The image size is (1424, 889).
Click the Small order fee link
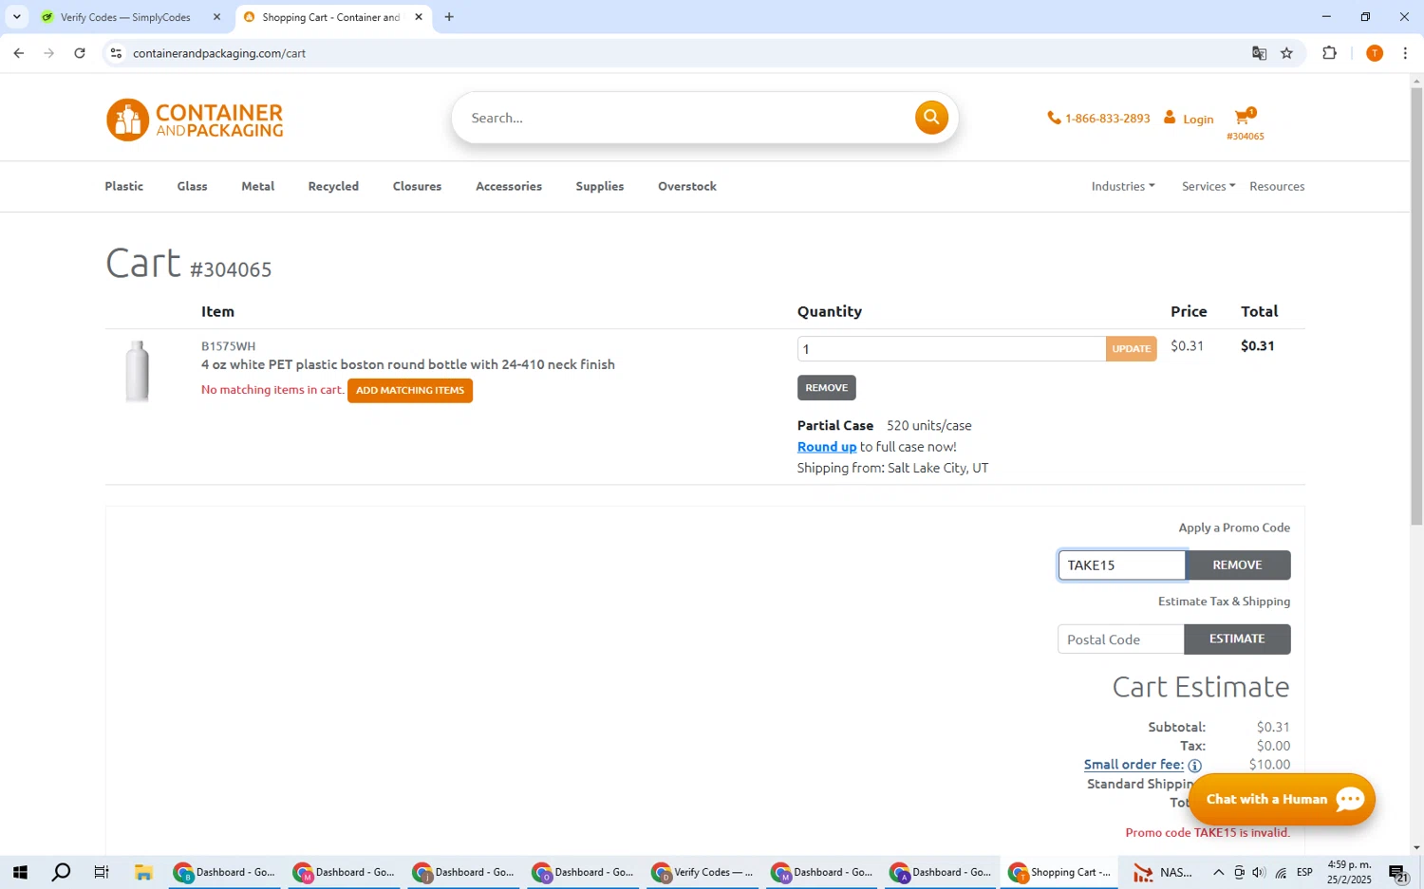pyautogui.click(x=1134, y=765)
